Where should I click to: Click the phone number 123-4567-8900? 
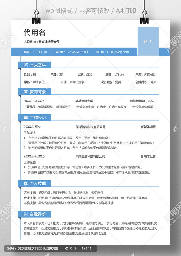77,52
